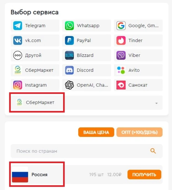Select the Другой (other) service option
The width and height of the screenshot is (172, 190).
pos(35,56)
